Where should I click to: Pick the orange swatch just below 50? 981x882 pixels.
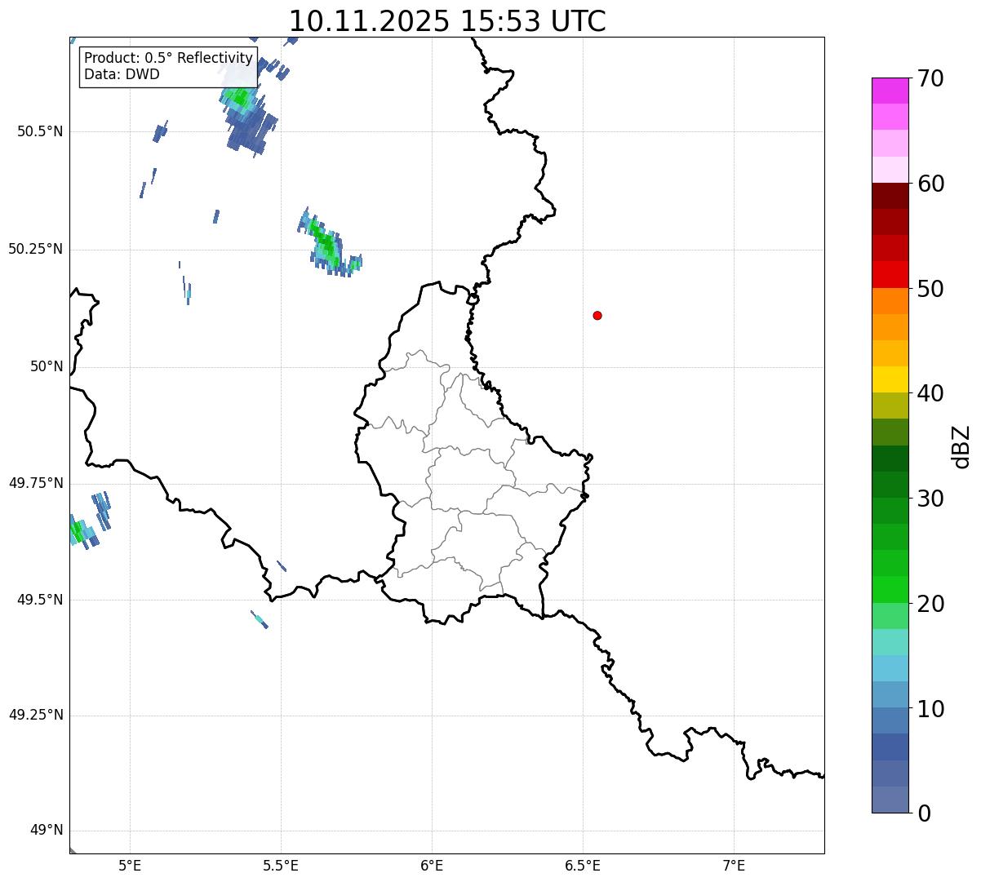pos(890,301)
